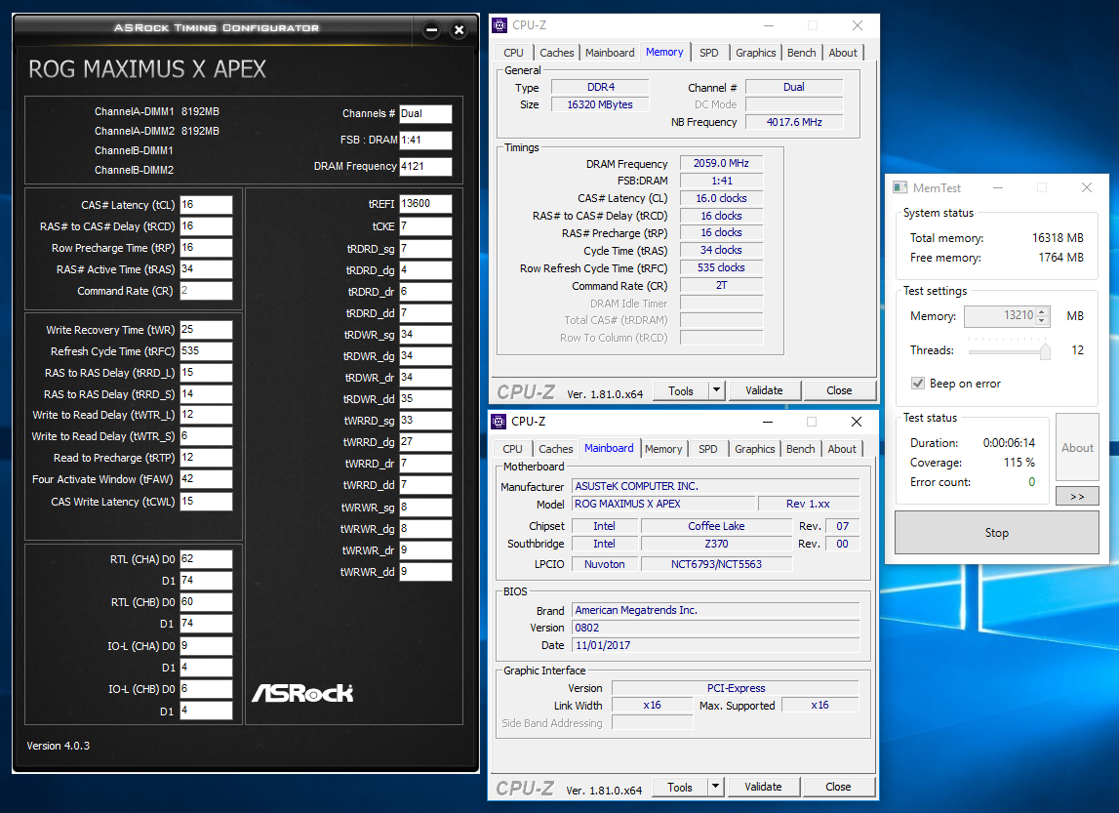
Task: Click the tWRWR_dd value field
Action: tap(425, 572)
